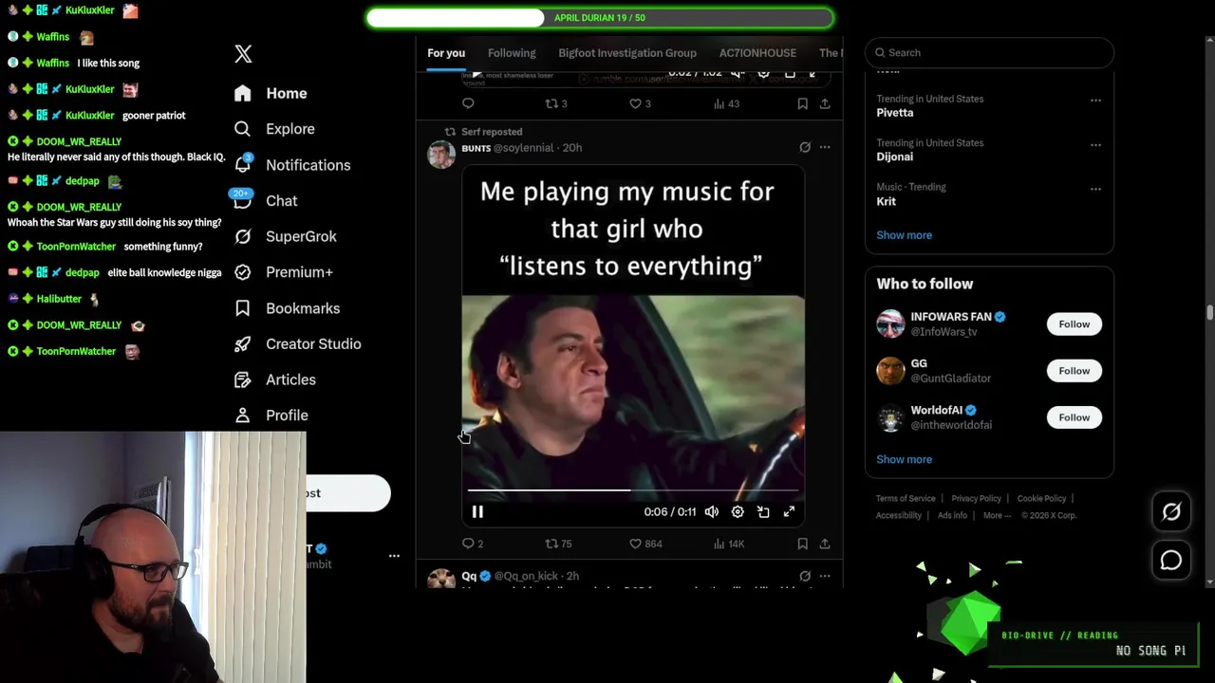Follow GG @GuntGladiator
The width and height of the screenshot is (1215, 683).
pos(1075,371)
